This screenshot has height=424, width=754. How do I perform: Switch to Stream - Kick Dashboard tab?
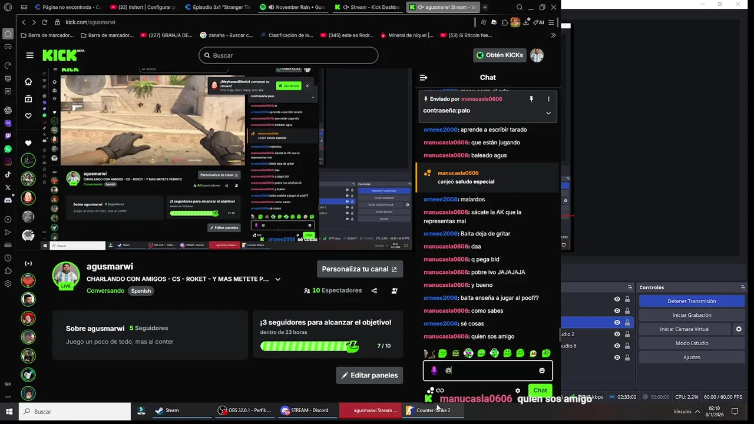click(x=368, y=7)
